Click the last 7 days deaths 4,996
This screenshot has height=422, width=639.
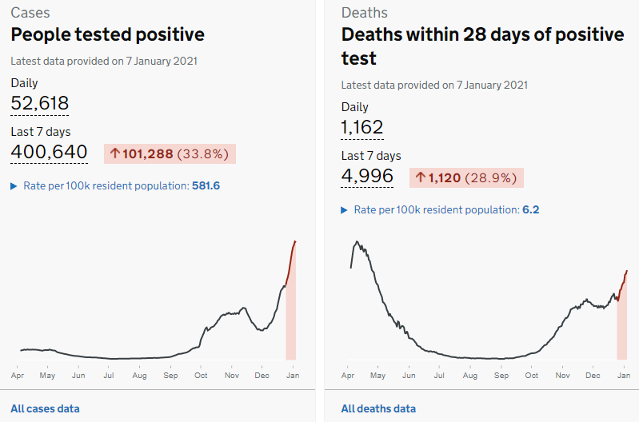point(366,176)
